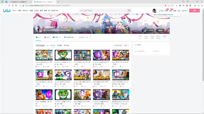Click the search magnifier in header
The height and width of the screenshot is (114, 204).
tap(129, 11)
